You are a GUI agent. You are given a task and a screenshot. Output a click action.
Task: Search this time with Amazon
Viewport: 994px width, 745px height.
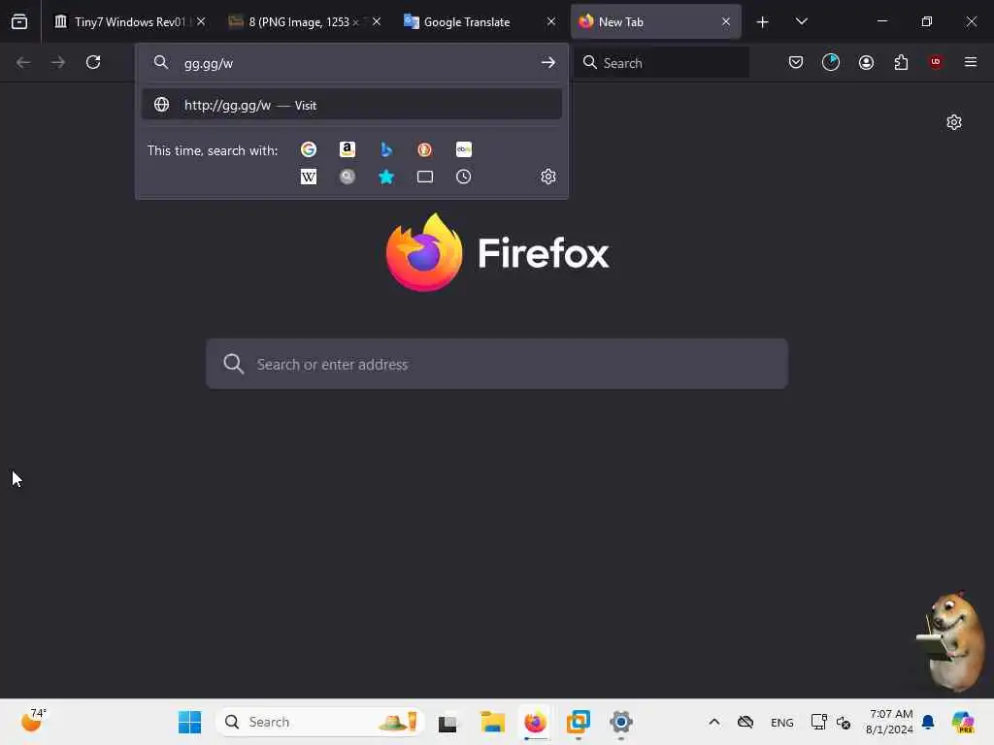tap(348, 149)
